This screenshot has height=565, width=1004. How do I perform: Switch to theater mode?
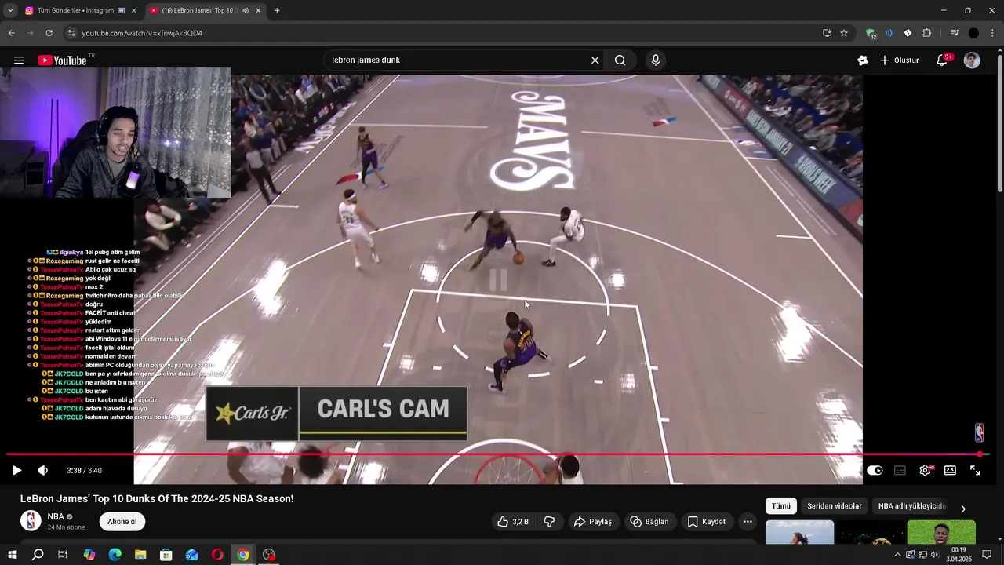point(950,470)
